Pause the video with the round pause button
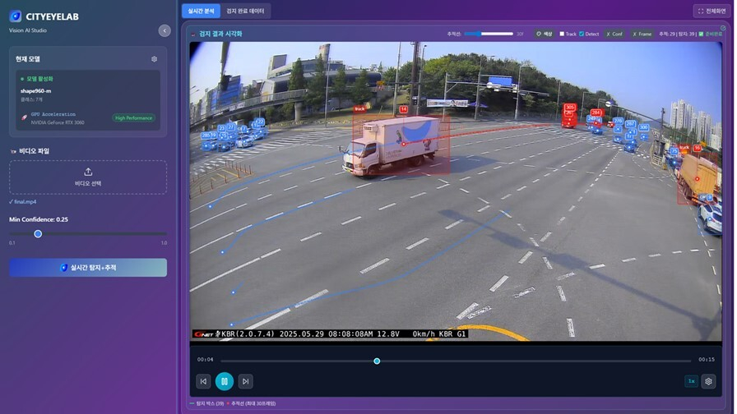This screenshot has height=414, width=737. point(224,381)
